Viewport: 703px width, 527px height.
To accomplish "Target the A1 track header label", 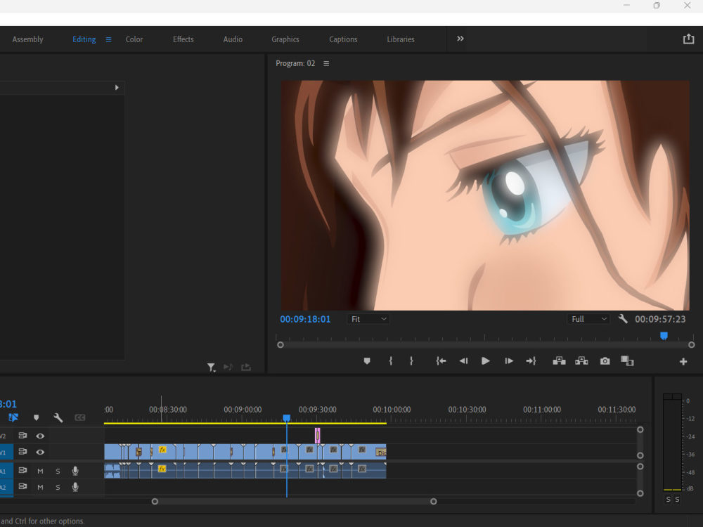I will 4,471.
